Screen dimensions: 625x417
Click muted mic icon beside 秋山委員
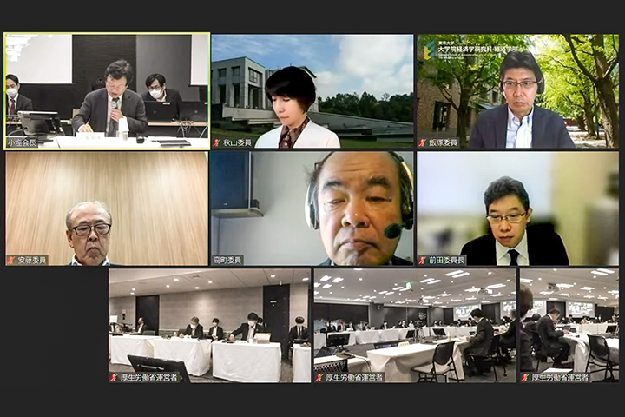(x=217, y=142)
